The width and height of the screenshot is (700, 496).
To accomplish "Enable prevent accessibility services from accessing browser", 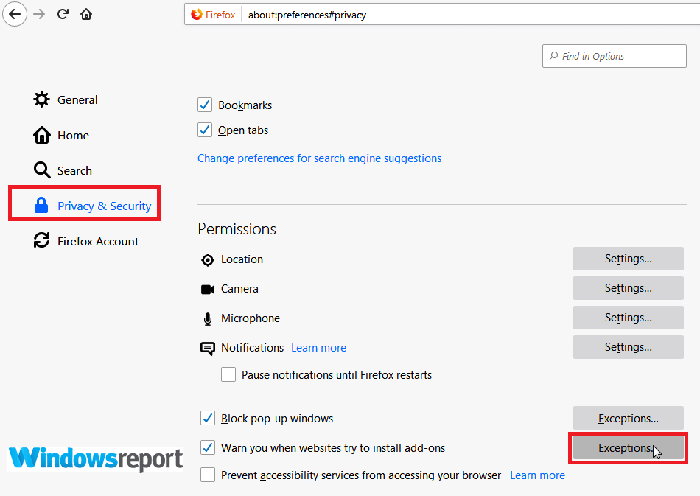I will pyautogui.click(x=207, y=475).
